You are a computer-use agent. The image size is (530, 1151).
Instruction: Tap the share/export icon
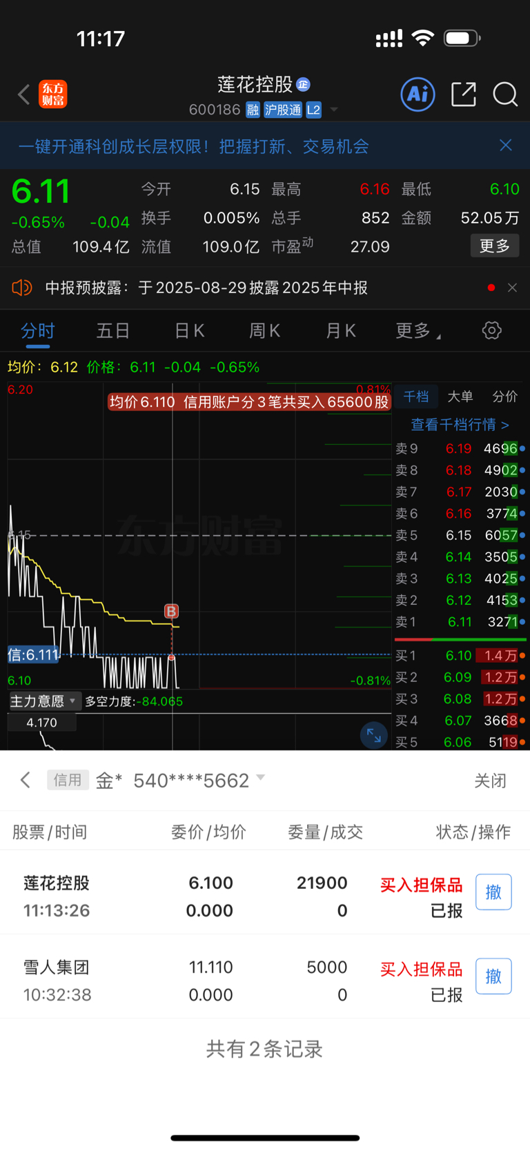pyautogui.click(x=464, y=94)
